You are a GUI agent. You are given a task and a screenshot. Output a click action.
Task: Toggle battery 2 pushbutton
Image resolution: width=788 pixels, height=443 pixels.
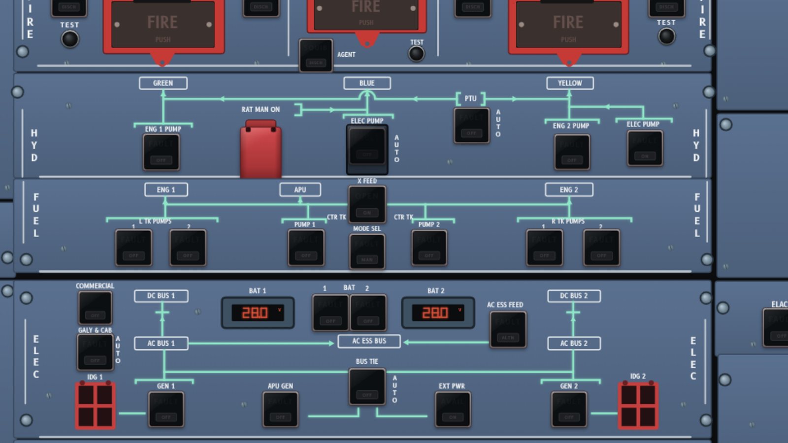coord(368,313)
